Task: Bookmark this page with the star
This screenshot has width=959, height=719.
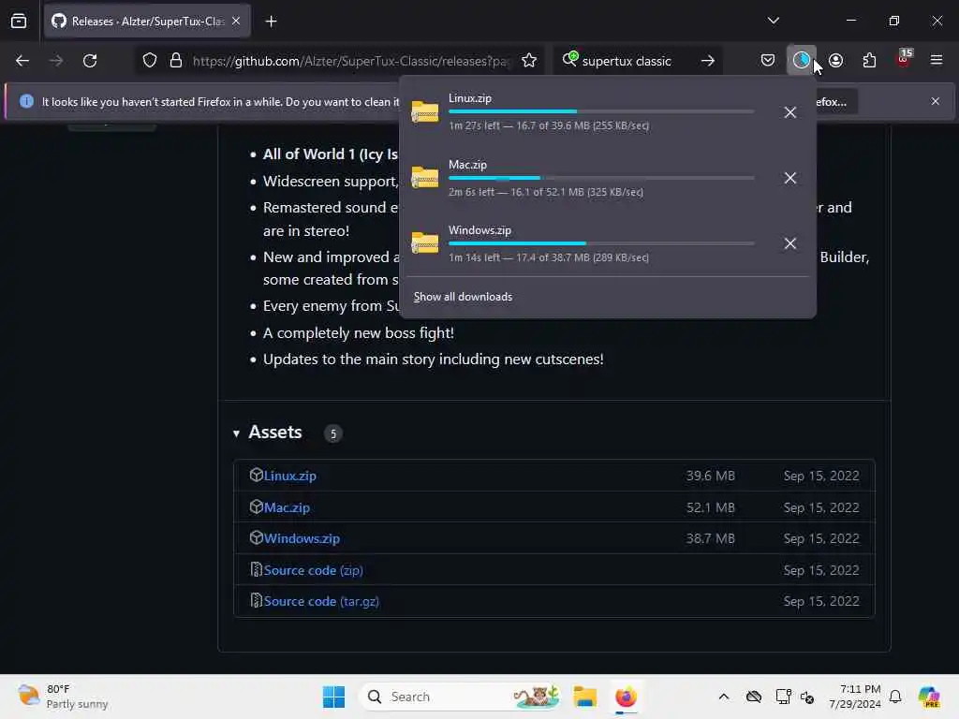Action: [x=529, y=61]
